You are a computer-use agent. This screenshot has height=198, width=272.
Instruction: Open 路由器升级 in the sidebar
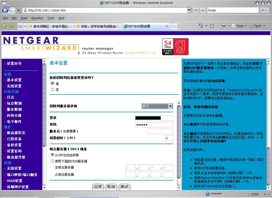16,157
